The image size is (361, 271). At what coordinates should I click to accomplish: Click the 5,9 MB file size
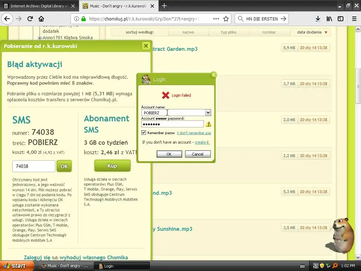pyautogui.click(x=289, y=48)
